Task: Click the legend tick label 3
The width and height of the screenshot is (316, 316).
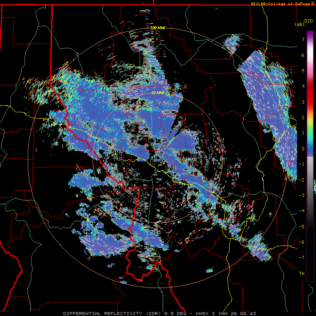Action: coord(303,102)
